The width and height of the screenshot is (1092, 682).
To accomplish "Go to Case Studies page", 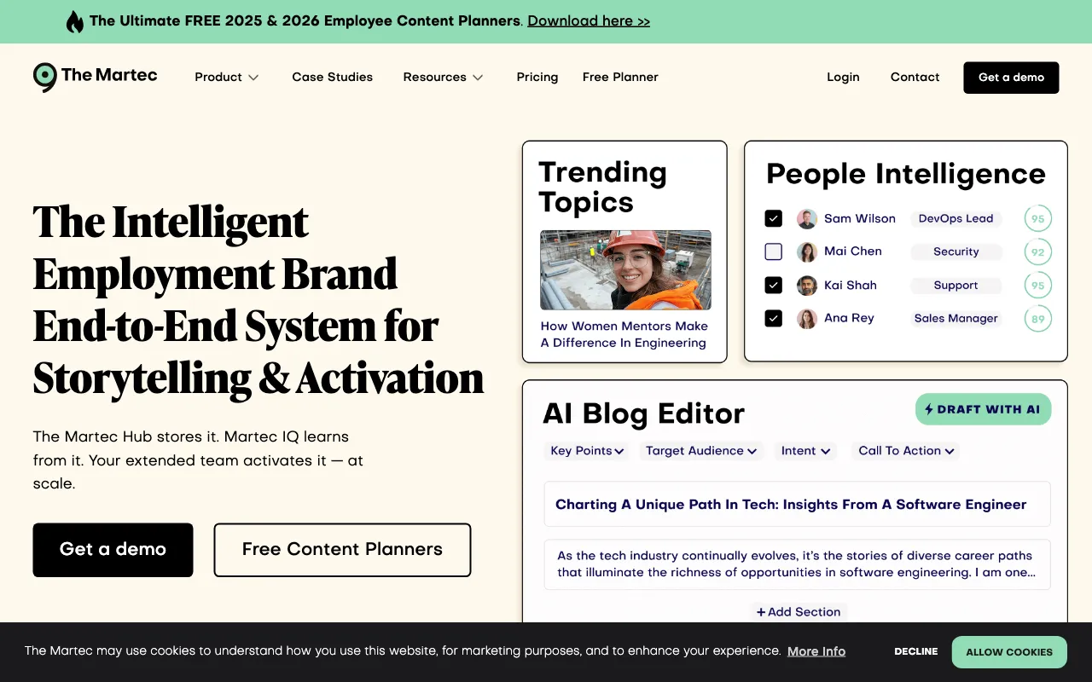I will [333, 77].
